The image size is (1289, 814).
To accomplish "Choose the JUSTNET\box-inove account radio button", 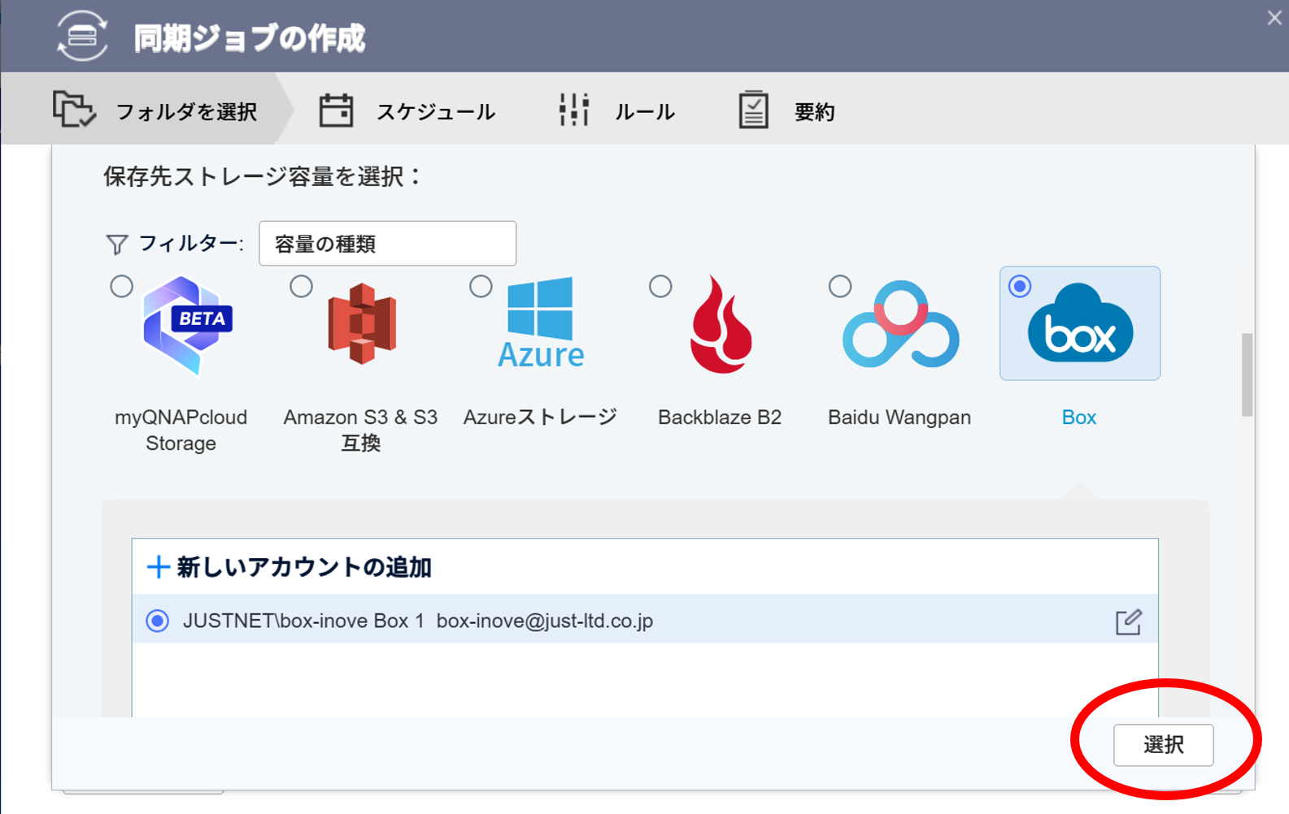I will coord(158,621).
